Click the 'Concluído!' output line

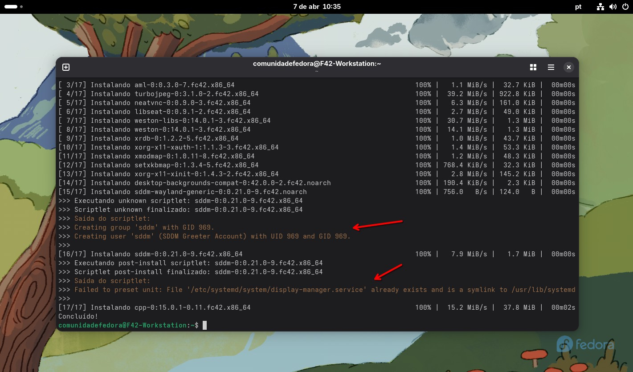coord(78,316)
